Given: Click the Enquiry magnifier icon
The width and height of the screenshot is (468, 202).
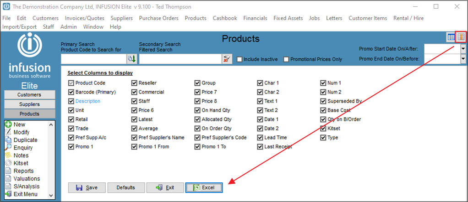Looking at the screenshot, I should tap(8, 148).
